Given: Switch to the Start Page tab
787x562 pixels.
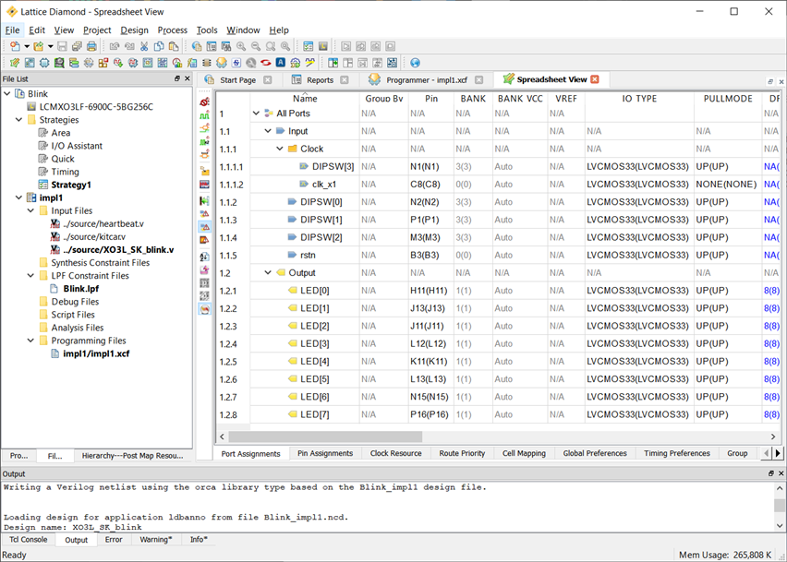Looking at the screenshot, I should [x=237, y=80].
